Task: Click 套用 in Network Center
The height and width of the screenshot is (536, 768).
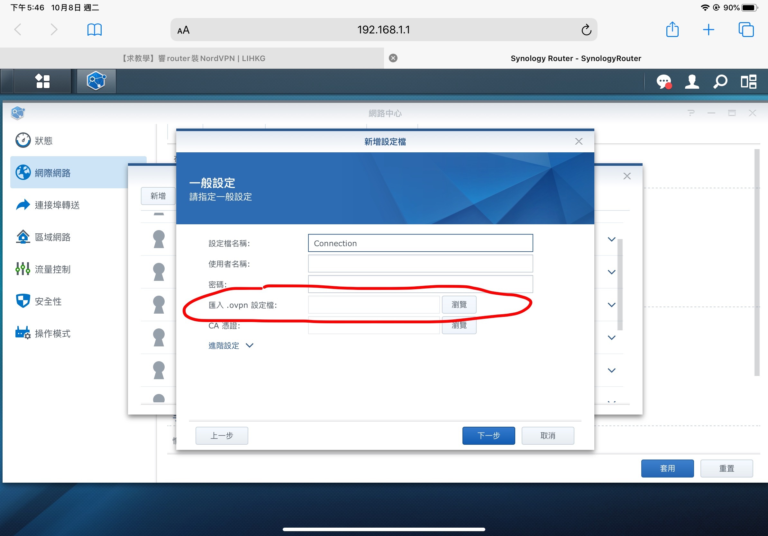Action: pos(667,468)
